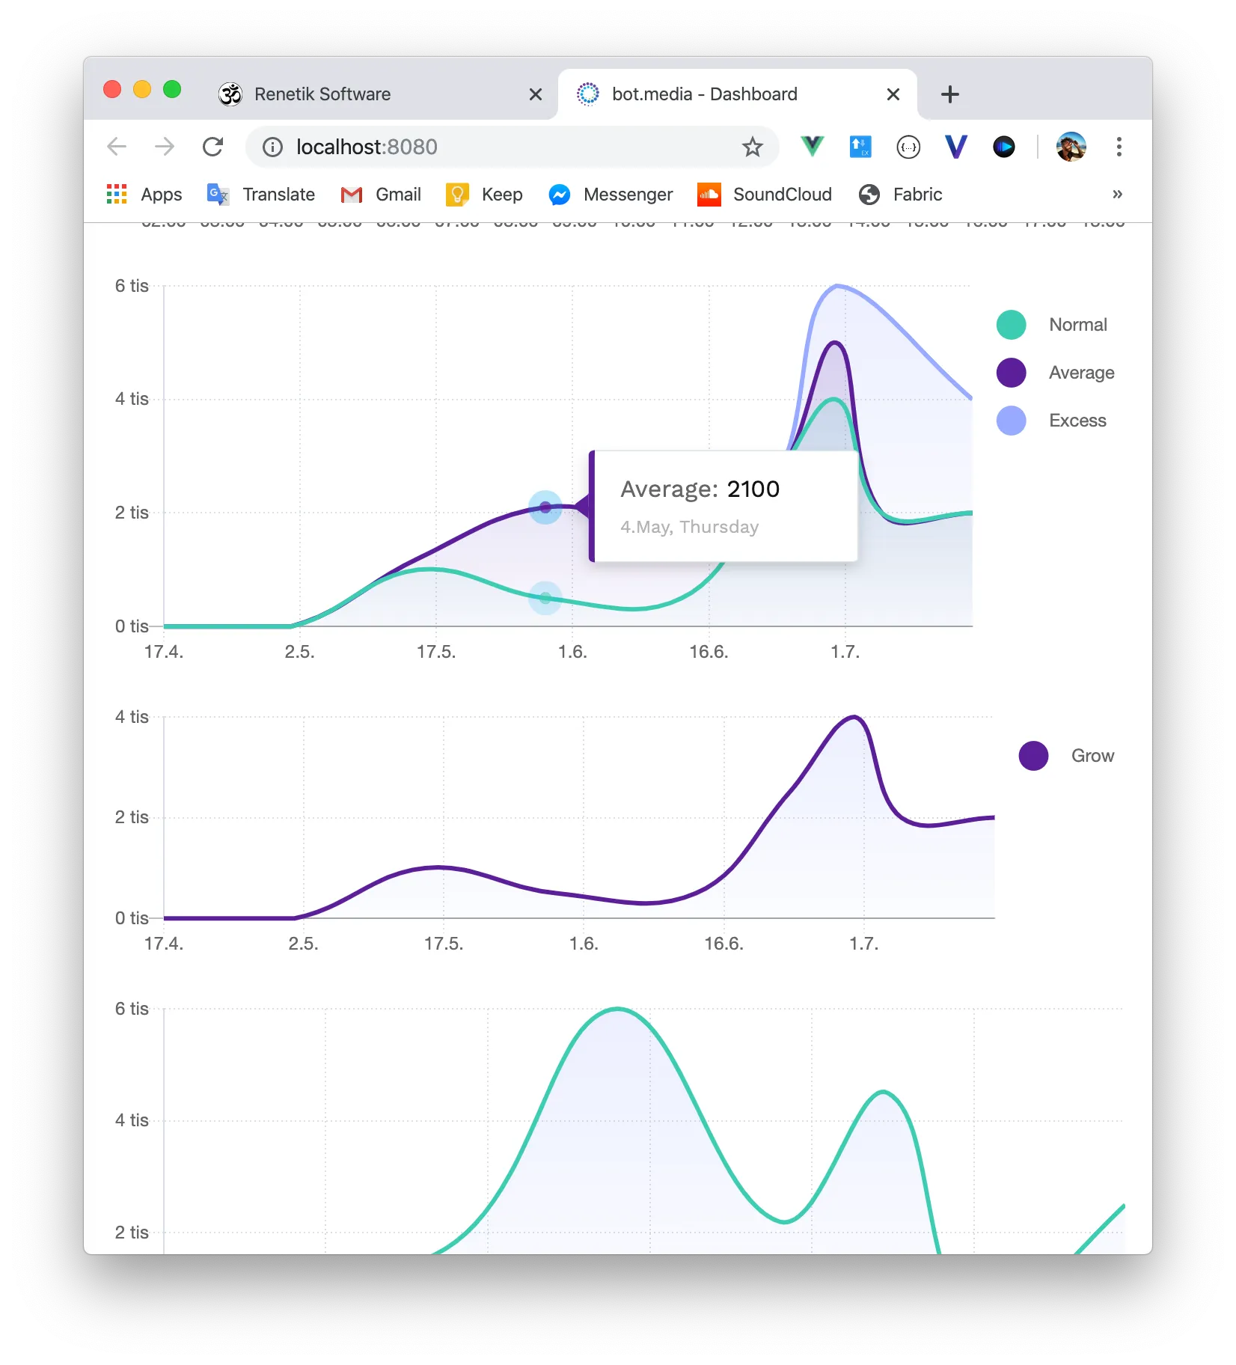This screenshot has width=1236, height=1365.
Task: Open the Translate bookmark
Action: tap(261, 195)
